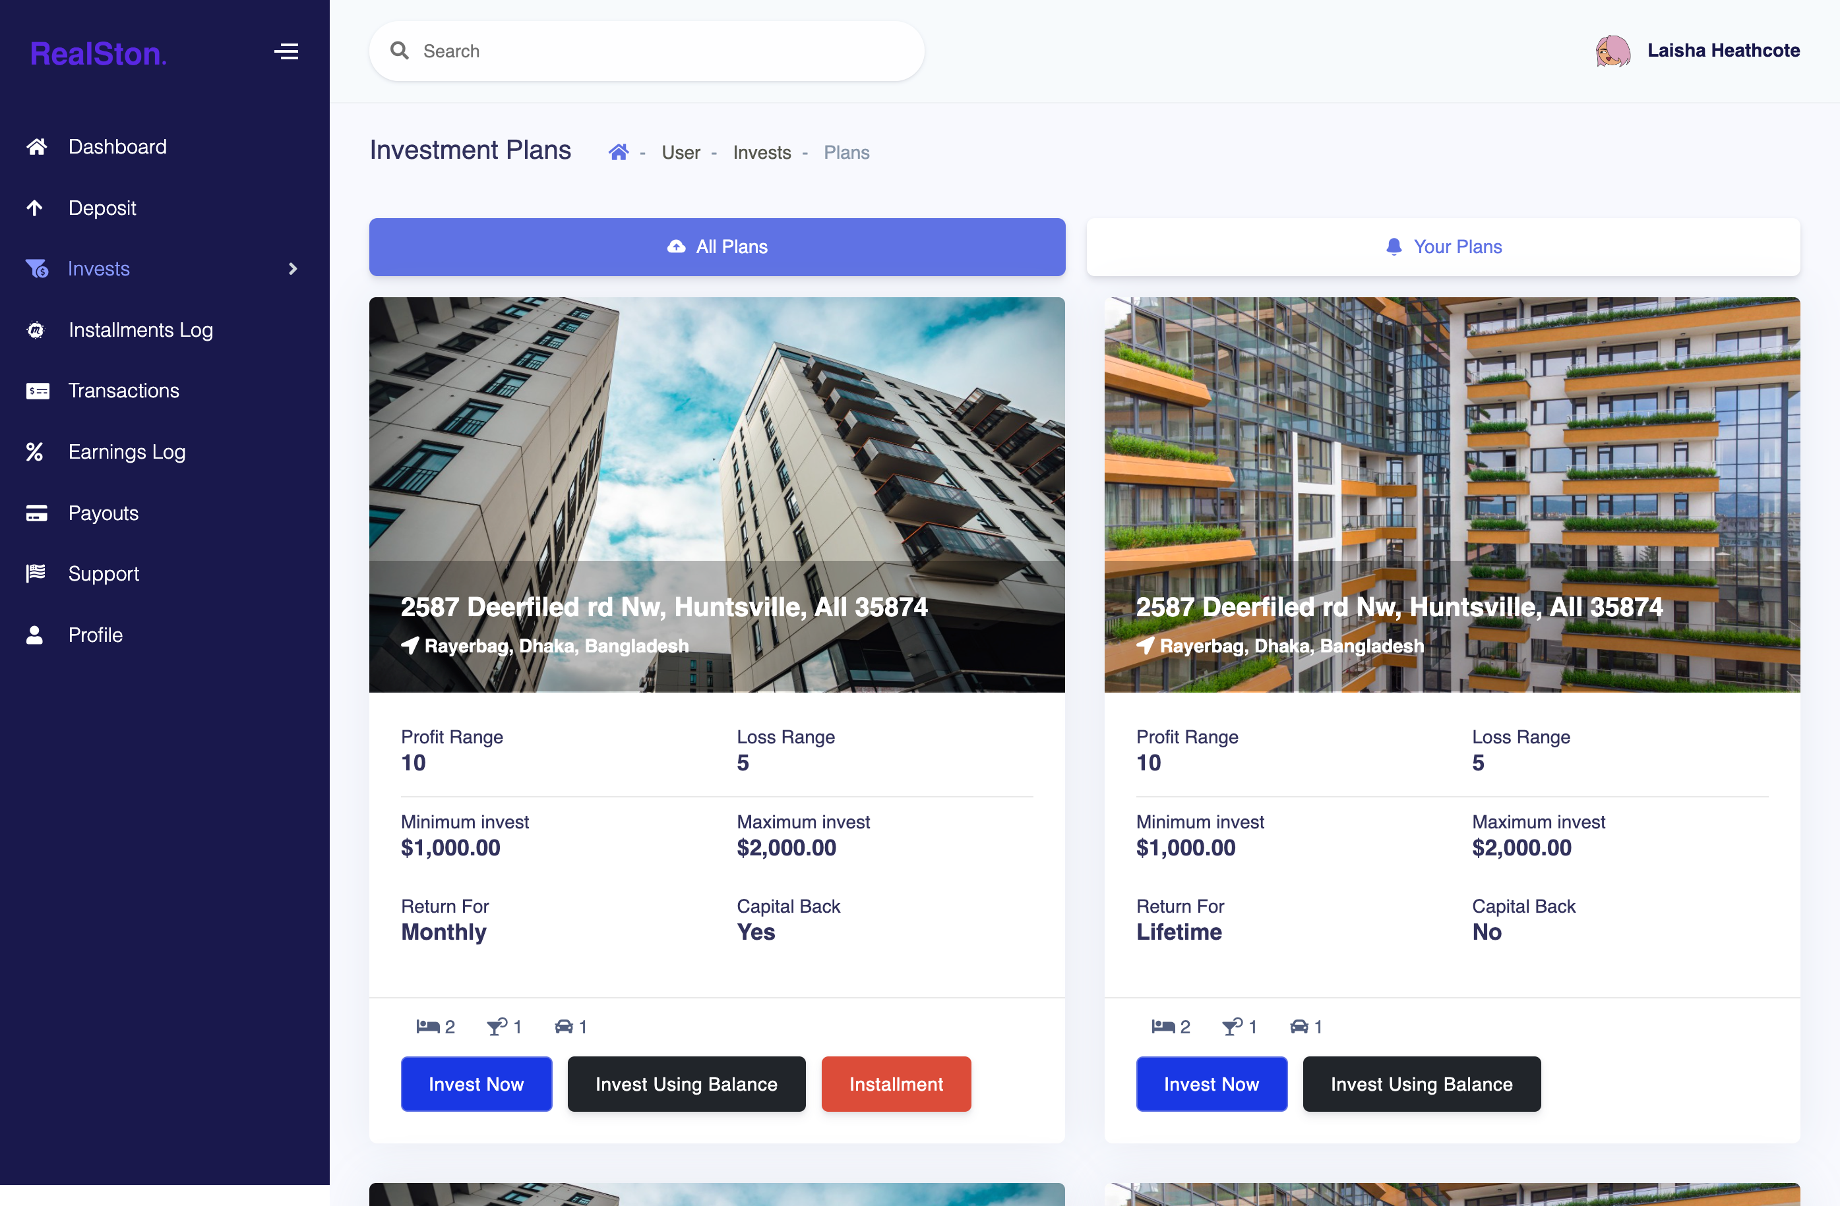Click the Dashboard home icon in sidebar
This screenshot has height=1206, width=1840.
point(36,147)
